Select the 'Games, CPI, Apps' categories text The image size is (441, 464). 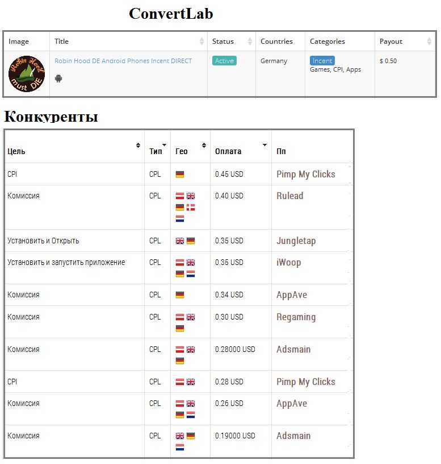335,69
